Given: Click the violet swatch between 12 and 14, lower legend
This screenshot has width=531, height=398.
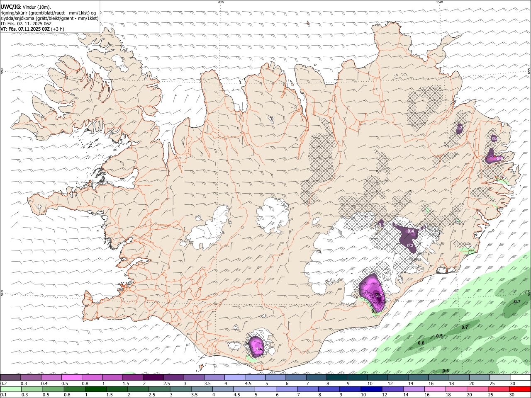Looking at the screenshot, I should (392, 389).
